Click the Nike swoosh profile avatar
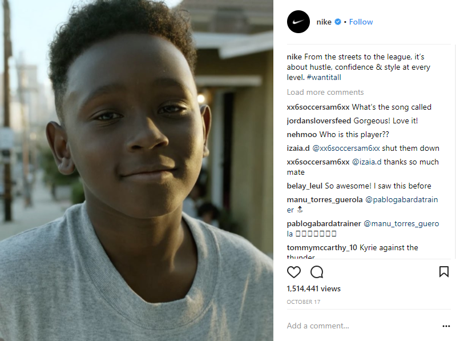The height and width of the screenshot is (341, 456). 298,22
